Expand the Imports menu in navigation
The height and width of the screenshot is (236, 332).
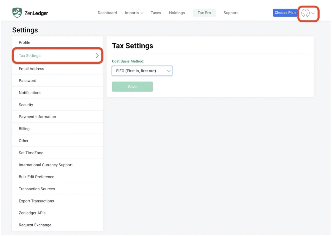(134, 13)
